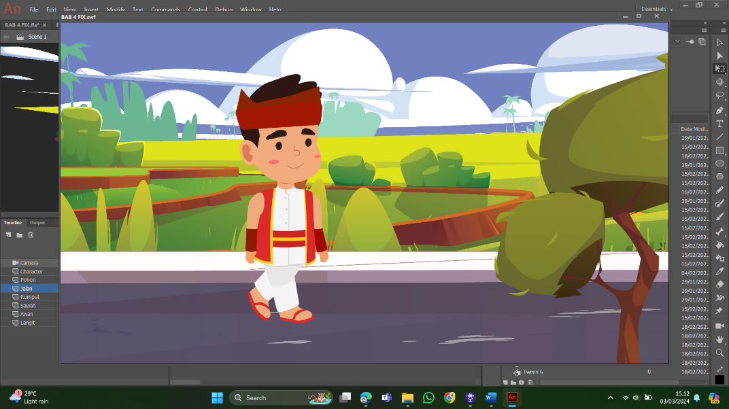Select the Eraser tool
This screenshot has height=409, width=729.
(x=719, y=284)
